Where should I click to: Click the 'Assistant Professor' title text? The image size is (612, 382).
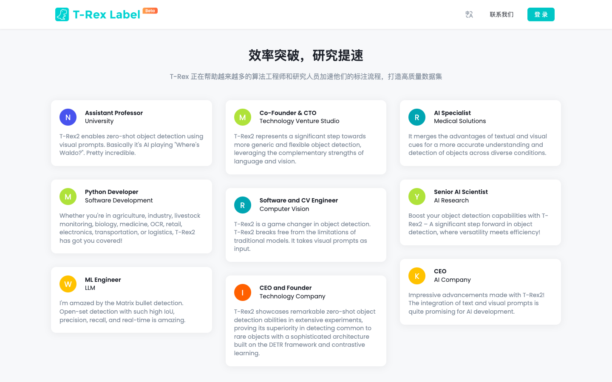click(x=114, y=113)
